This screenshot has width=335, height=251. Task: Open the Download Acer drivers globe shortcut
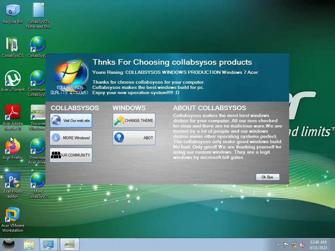click(x=37, y=151)
